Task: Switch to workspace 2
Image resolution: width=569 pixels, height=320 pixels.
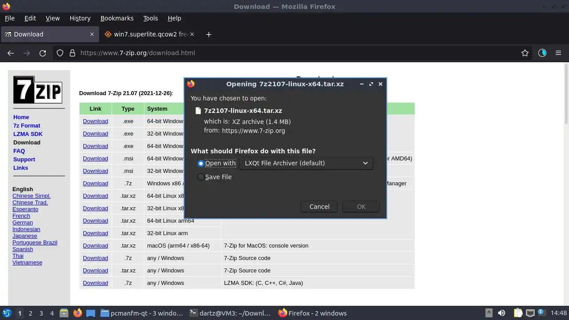Action: click(x=30, y=313)
